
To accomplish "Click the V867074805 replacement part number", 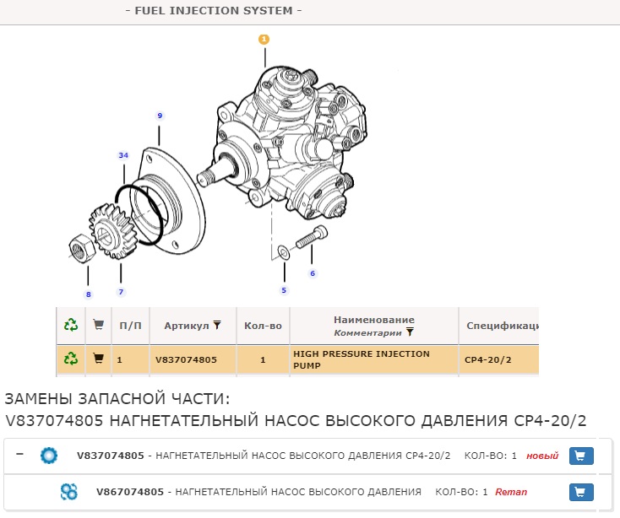I will tap(130, 492).
